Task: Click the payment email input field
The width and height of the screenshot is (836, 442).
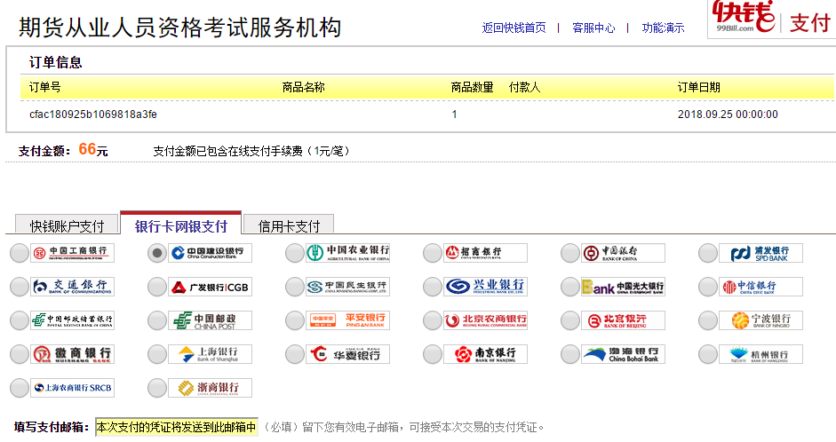Action: 177,427
